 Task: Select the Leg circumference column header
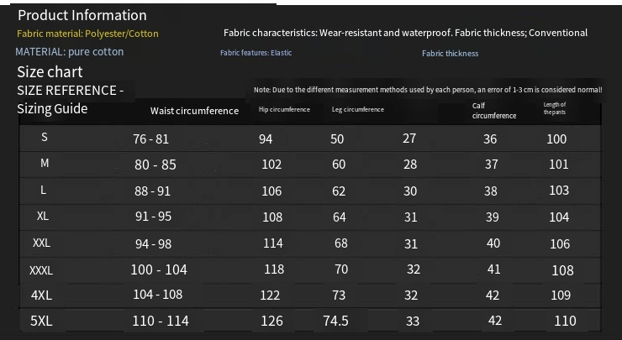tap(357, 110)
